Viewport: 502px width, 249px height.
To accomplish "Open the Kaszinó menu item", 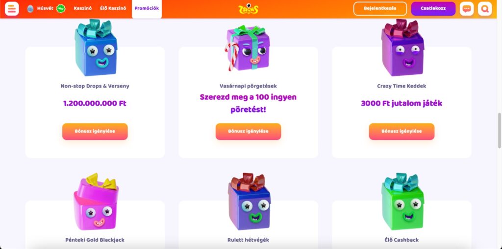I will pos(82,8).
